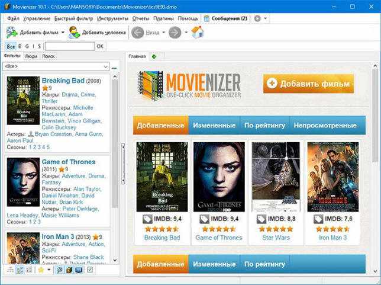This screenshot has width=381, height=285.
Task: Toggle the checkmark box icon in bottom toolbar
Action: [x=90, y=270]
